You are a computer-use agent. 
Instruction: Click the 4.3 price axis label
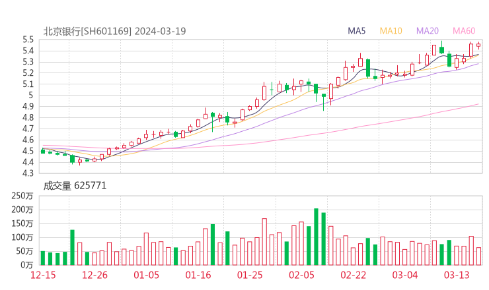(x=28, y=173)
